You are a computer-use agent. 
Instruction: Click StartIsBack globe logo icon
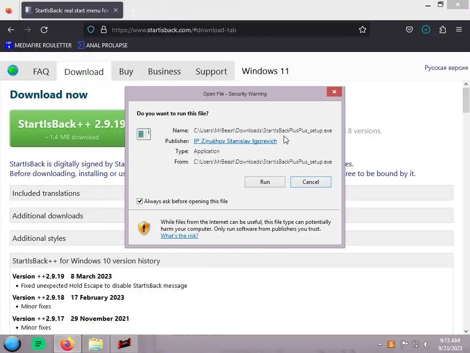(13, 70)
